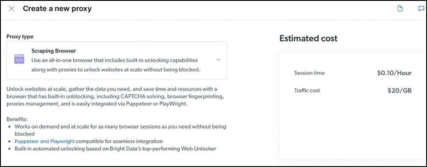Click the $20/GB traffic cost value
Image resolution: width=427 pixels, height=167 pixels.
click(400, 91)
